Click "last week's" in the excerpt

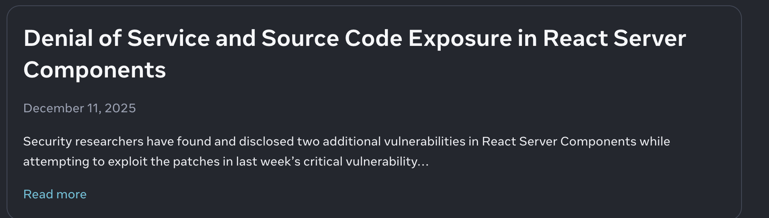point(268,161)
